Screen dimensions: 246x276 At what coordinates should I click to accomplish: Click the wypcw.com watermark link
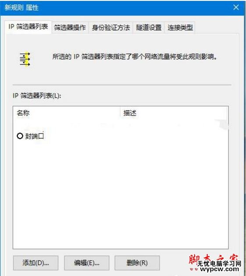pos(220,269)
